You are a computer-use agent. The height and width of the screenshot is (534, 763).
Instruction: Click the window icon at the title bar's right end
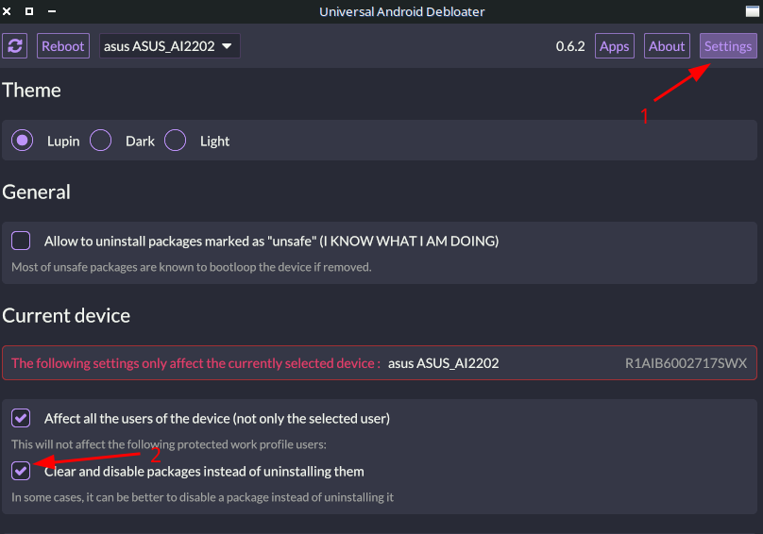point(753,10)
